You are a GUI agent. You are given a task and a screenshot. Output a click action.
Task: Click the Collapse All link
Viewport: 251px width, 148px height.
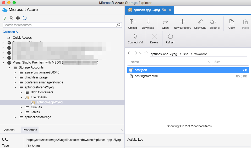[11, 32]
